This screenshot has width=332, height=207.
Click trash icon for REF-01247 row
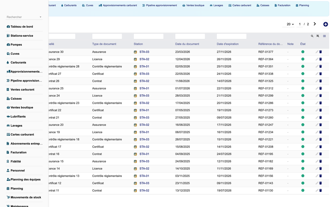[x=321, y=125]
